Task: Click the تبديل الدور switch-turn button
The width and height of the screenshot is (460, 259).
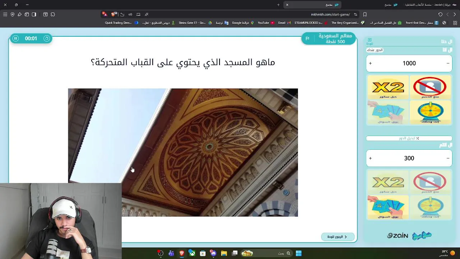Action: 409,138
